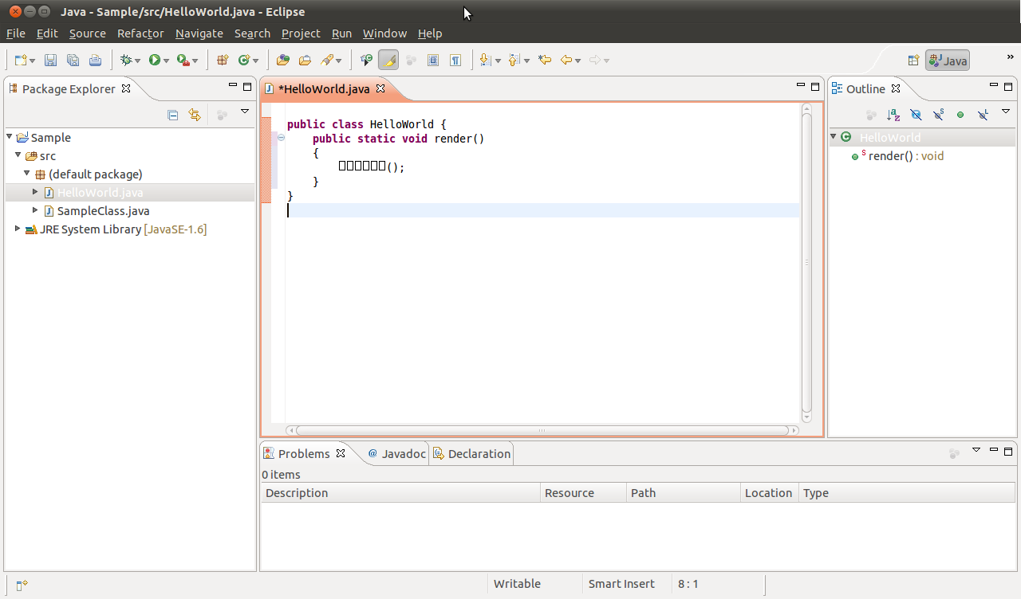The height and width of the screenshot is (599, 1021).
Task: Open the Refactor menu
Action: coord(140,33)
